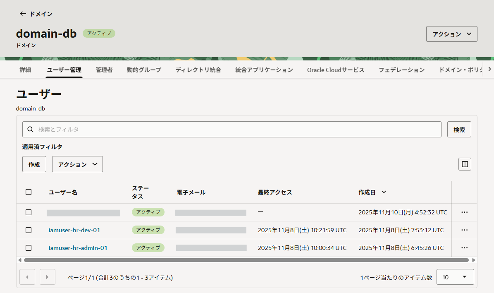Click the next page arrow in pagination

point(47,276)
